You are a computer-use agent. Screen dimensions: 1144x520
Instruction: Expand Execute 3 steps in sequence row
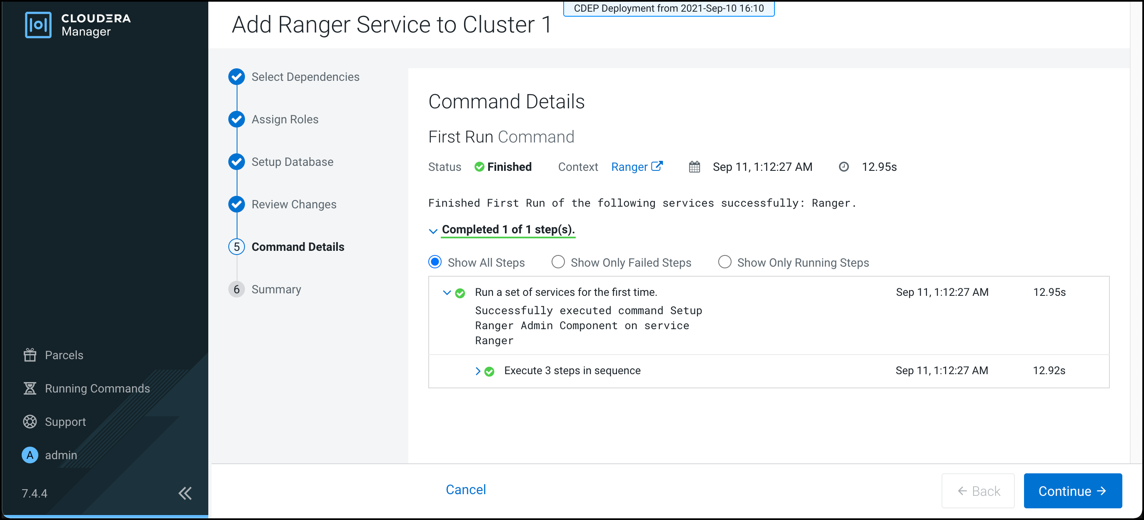point(476,370)
